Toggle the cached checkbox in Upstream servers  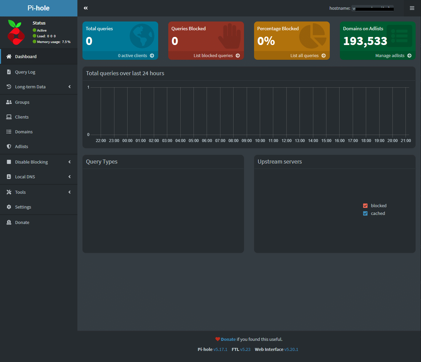(365, 213)
